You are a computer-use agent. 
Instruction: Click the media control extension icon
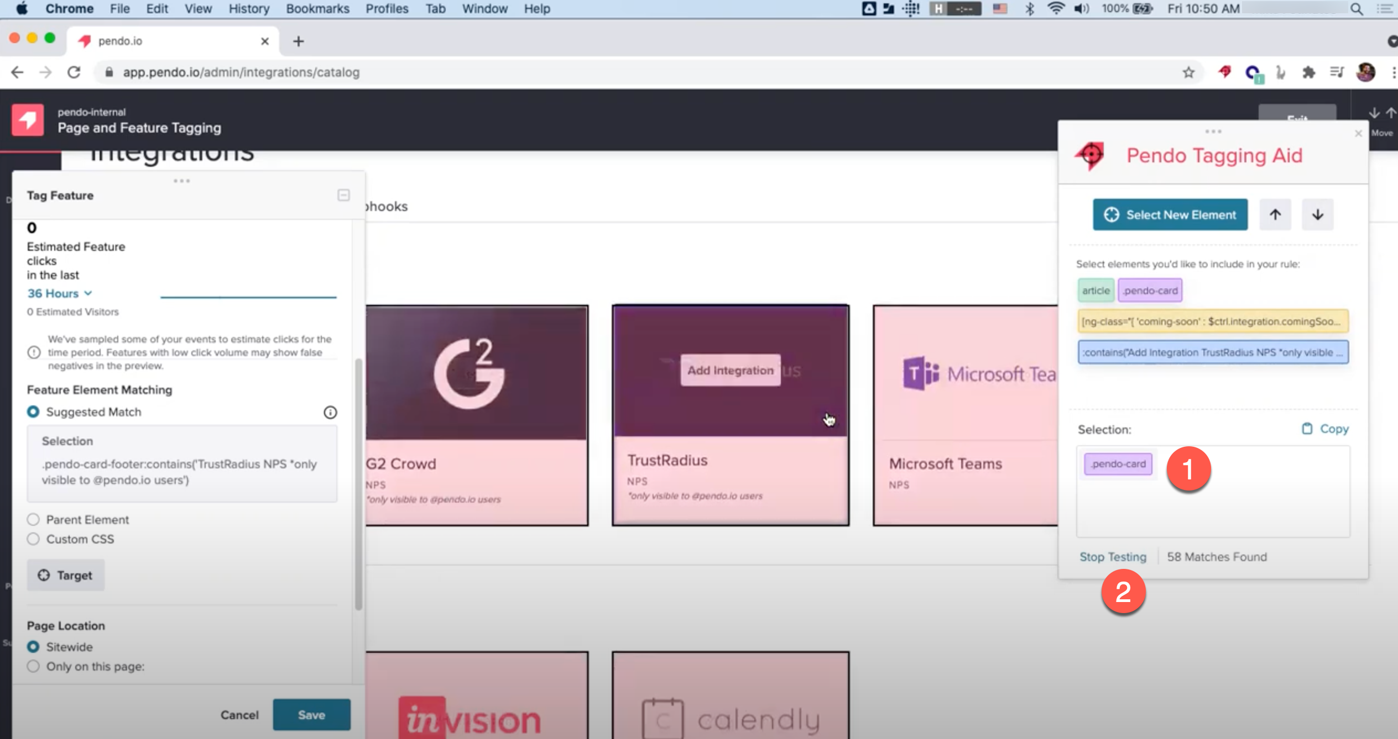(x=1337, y=72)
